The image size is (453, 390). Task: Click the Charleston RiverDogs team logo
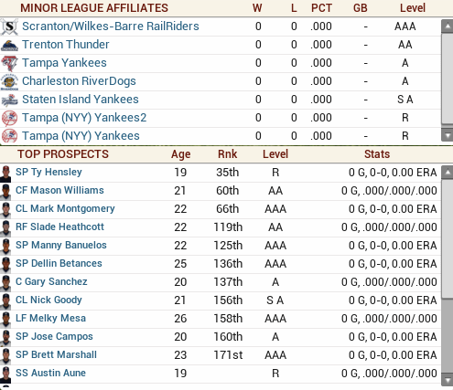pos(9,81)
